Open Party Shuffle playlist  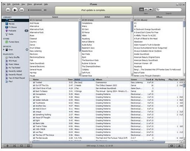pos(14,57)
